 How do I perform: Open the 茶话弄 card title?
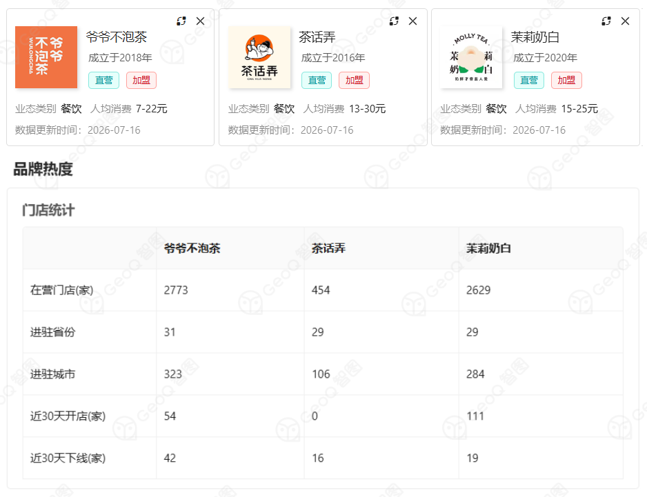coord(317,37)
